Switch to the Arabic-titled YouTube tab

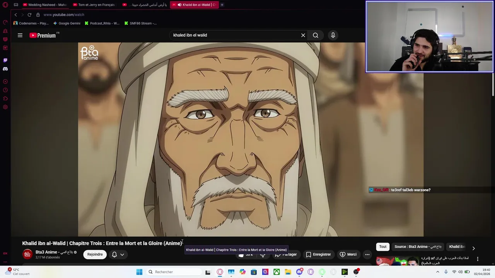pos(145,5)
